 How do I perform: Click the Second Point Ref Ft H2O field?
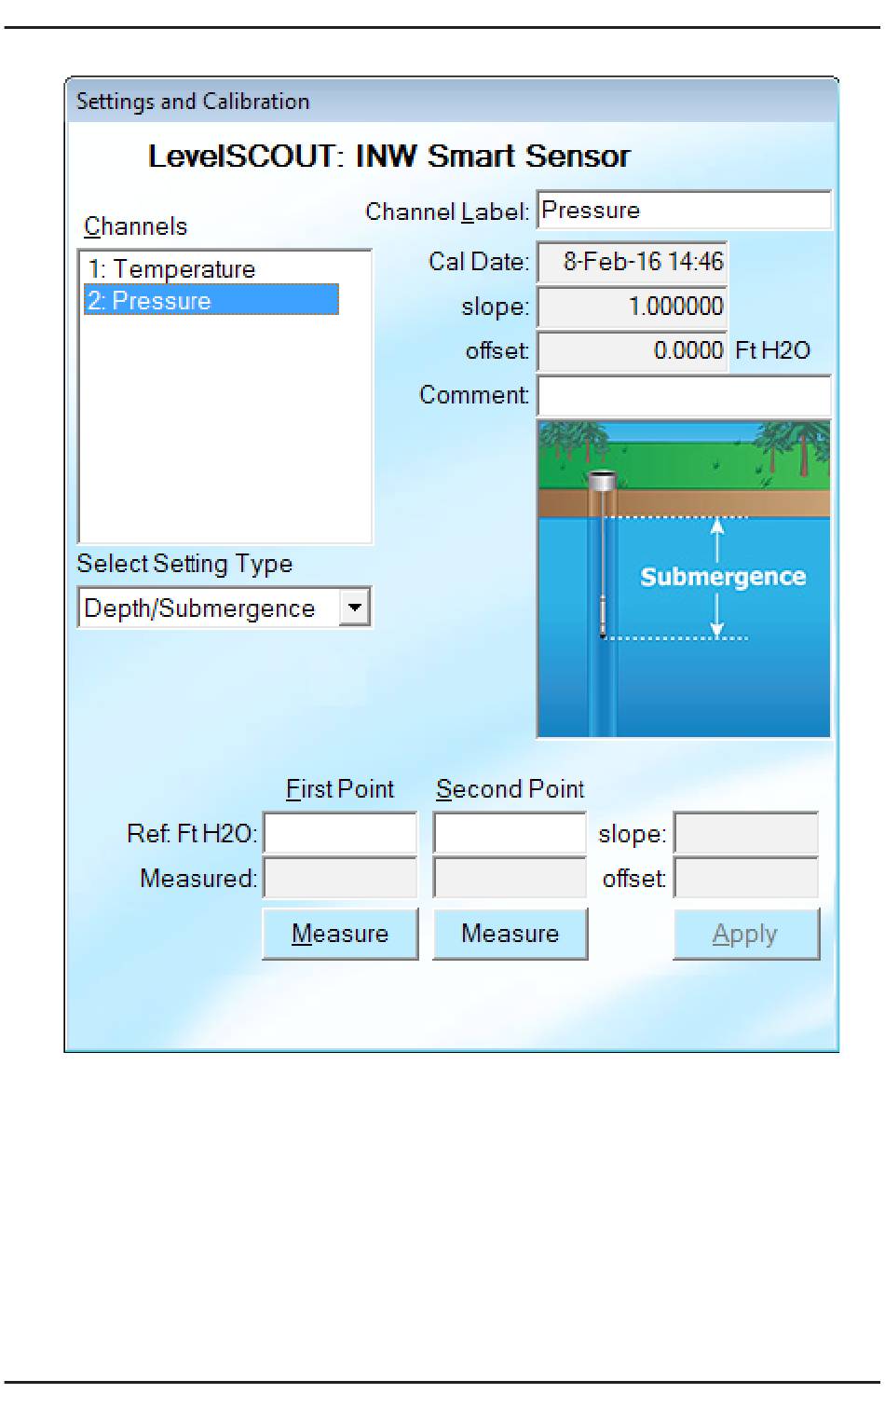[x=510, y=833]
